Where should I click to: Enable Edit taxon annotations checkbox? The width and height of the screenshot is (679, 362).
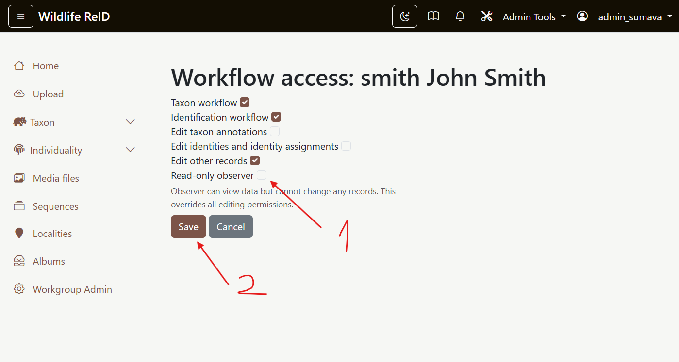(275, 131)
